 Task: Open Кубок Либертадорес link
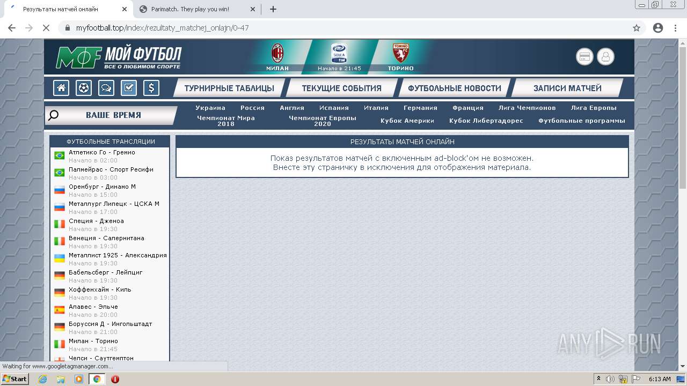486,121
